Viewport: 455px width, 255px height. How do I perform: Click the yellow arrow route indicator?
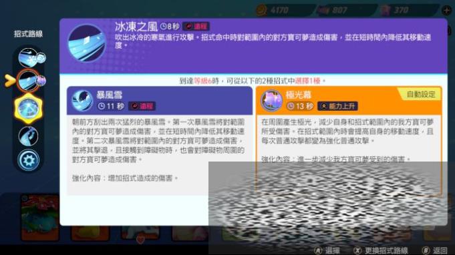9,81
